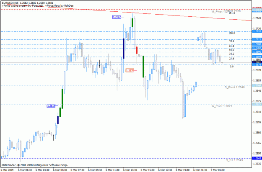This screenshot has width=262, height=172.
Task: Click the 1.2625 price axis value
Action: pyautogui.click(x=257, y=101)
